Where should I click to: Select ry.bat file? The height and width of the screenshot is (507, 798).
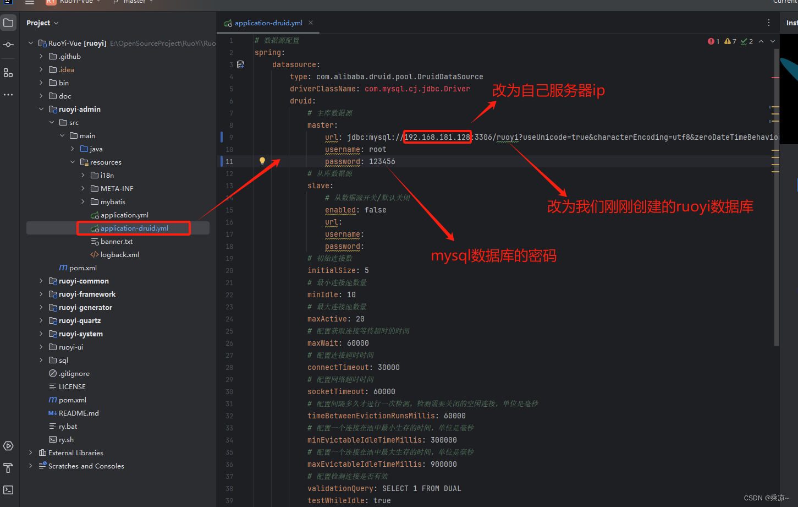click(x=63, y=426)
